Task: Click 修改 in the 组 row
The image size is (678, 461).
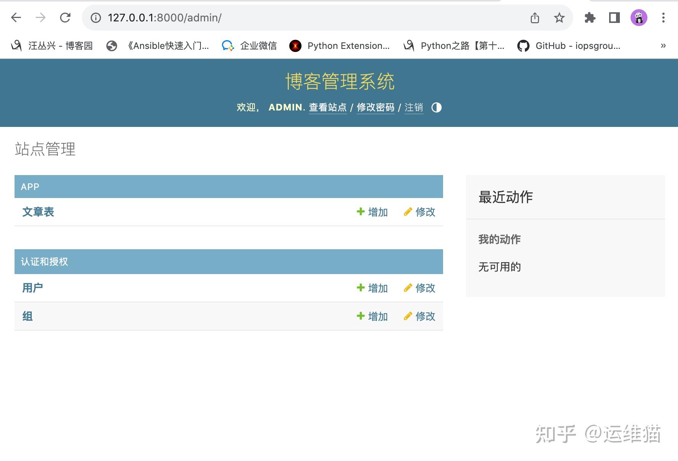Action: pos(419,316)
